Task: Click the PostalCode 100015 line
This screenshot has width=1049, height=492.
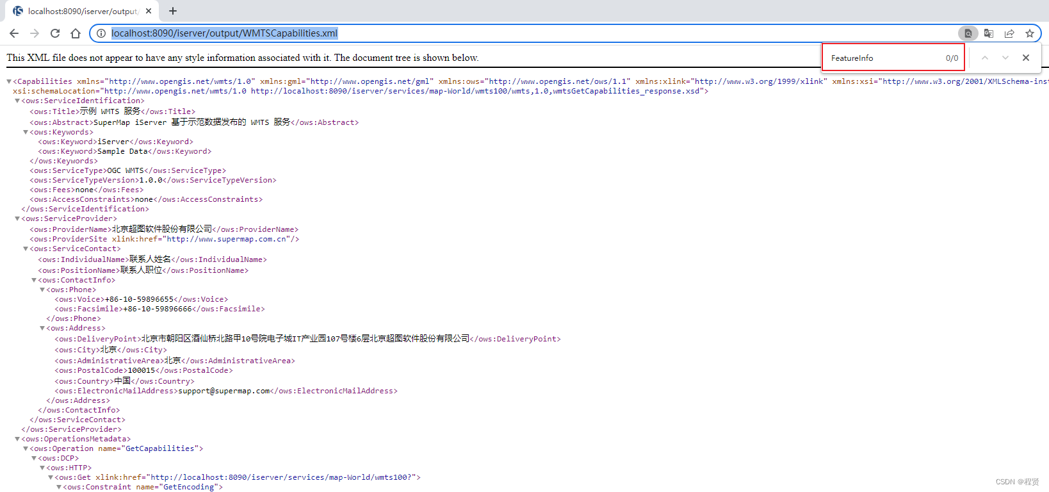Action: (143, 370)
